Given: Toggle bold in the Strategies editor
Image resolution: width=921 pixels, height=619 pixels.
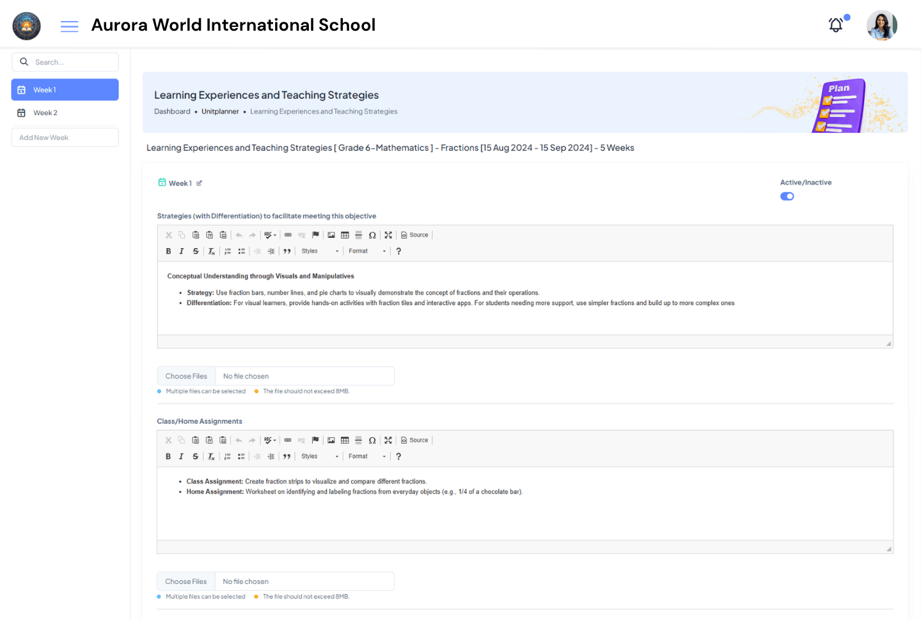Looking at the screenshot, I should (x=168, y=251).
